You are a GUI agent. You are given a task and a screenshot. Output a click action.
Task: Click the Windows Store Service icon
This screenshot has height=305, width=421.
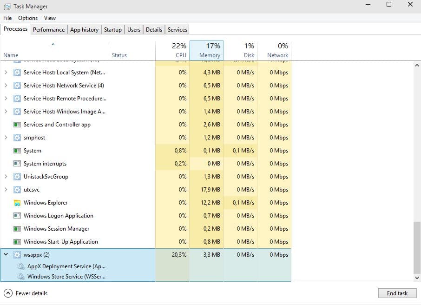click(21, 277)
